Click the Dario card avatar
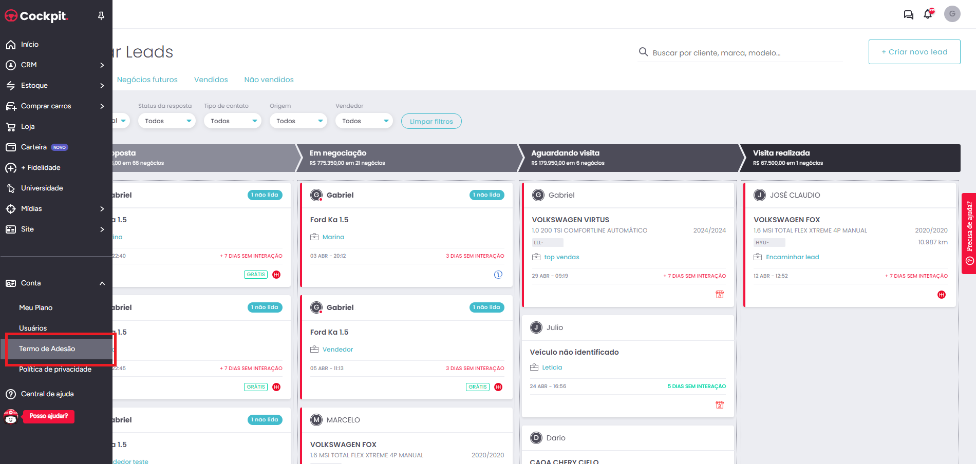 pos(536,438)
